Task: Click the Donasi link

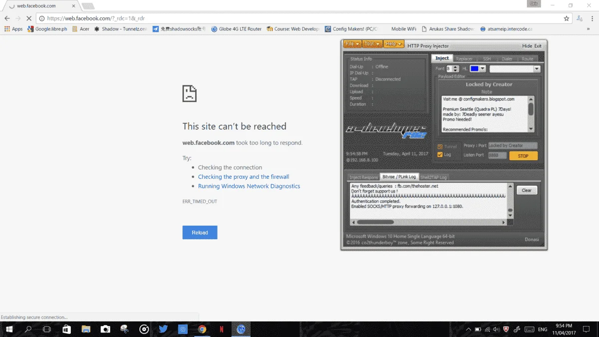Action: pyautogui.click(x=532, y=240)
